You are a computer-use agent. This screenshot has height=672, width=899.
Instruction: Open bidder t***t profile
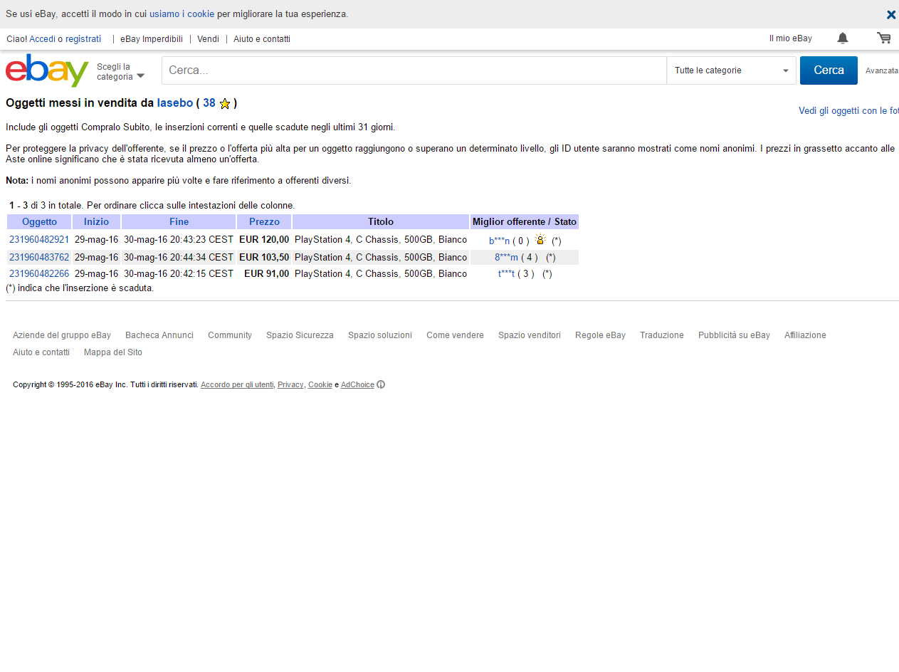[x=506, y=274]
